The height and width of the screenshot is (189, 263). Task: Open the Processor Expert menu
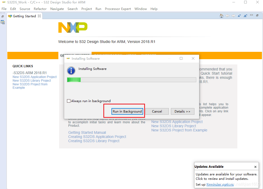coord(118,9)
